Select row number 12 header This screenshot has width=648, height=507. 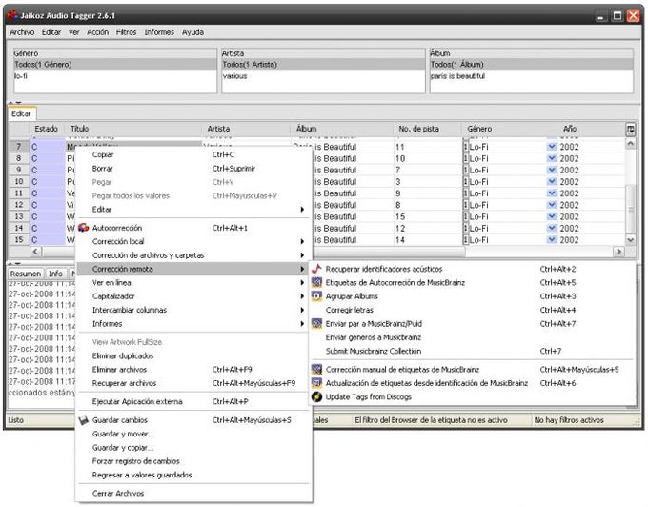click(x=19, y=205)
